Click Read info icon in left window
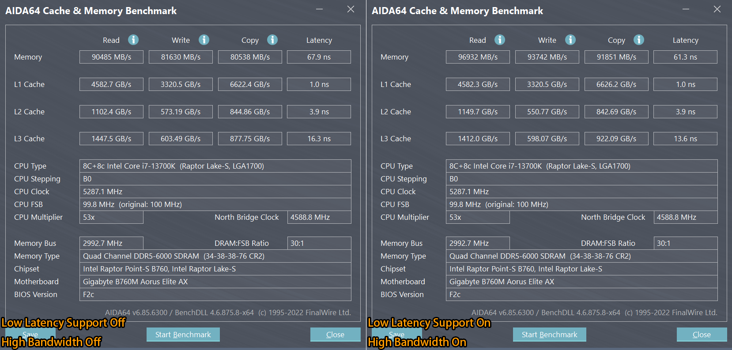Image resolution: width=732 pixels, height=350 pixels. [x=133, y=40]
